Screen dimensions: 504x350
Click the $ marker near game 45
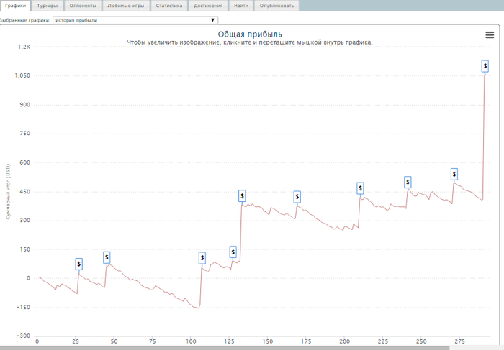coord(107,257)
